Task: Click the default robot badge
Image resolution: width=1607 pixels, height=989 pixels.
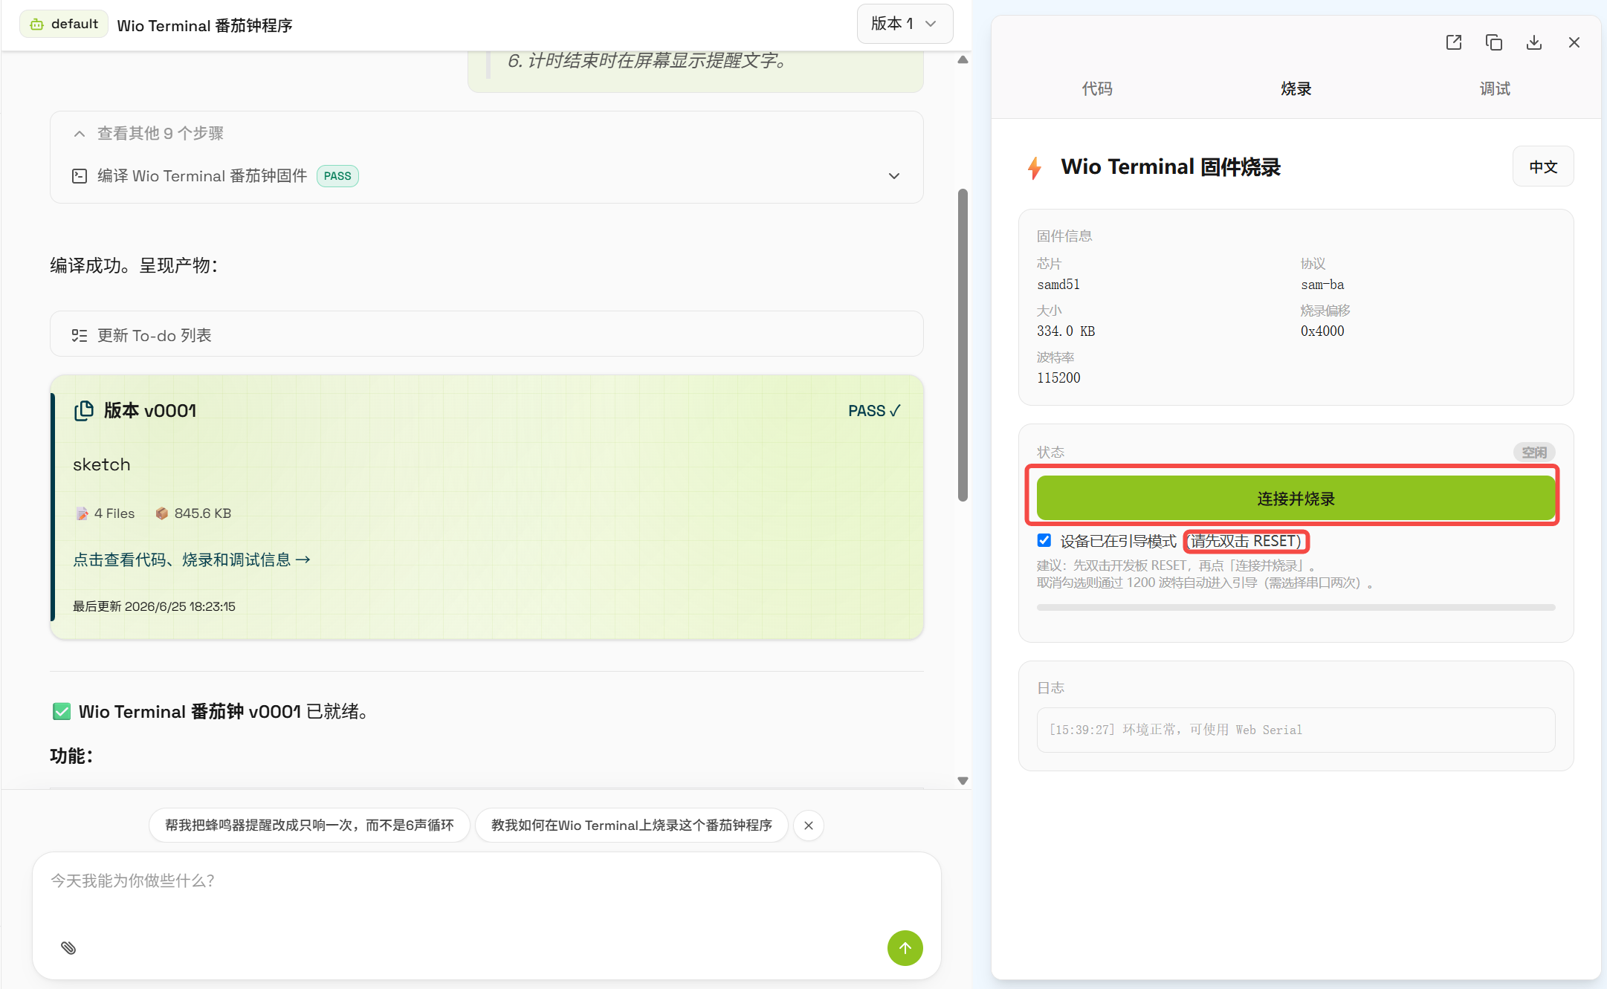Action: (64, 24)
